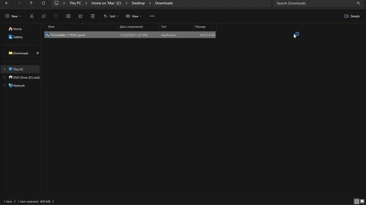Screen dimensions: 366x205
Task: Click Downloads in the breadcrumb path
Action: [x=164, y=3]
